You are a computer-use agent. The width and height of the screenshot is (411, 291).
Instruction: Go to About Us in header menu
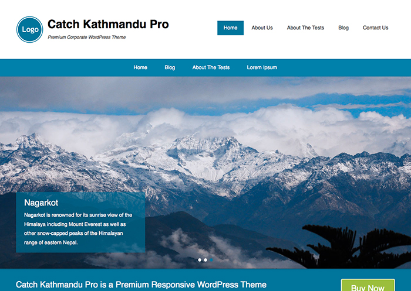tap(262, 28)
